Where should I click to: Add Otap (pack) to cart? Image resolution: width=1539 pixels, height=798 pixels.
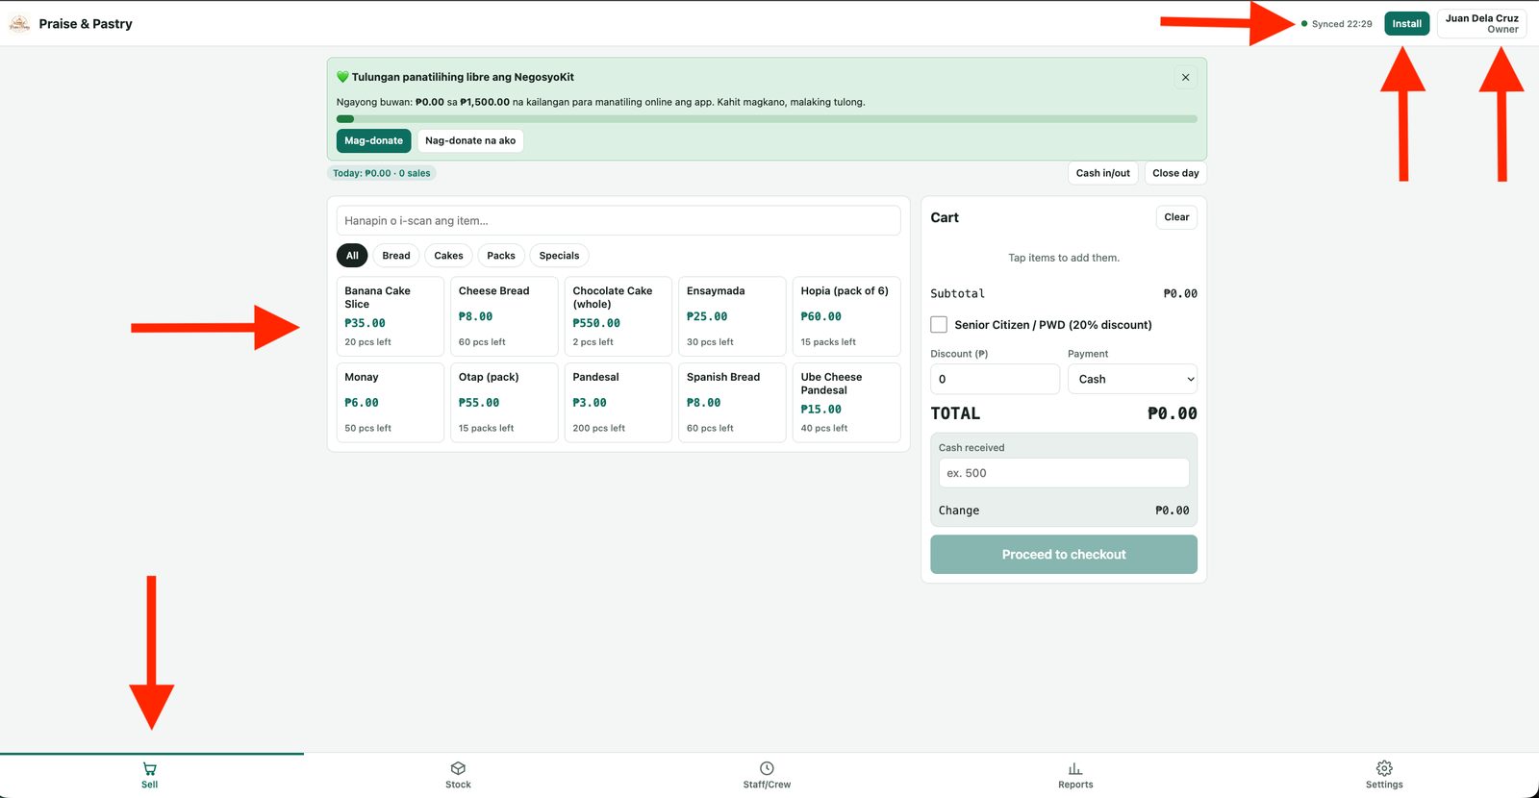tap(504, 403)
